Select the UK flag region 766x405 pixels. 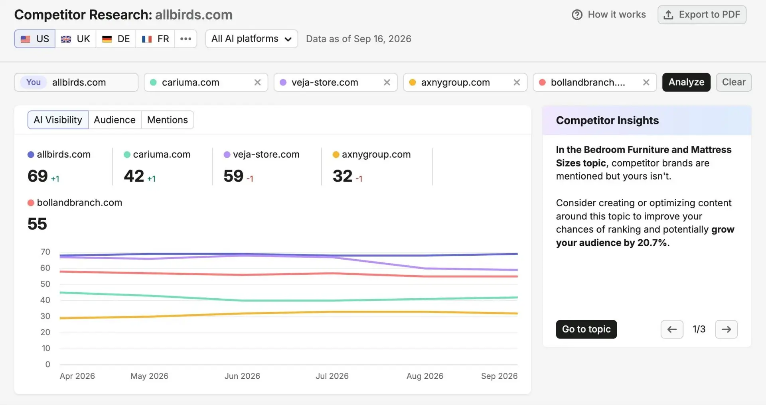[x=75, y=39]
